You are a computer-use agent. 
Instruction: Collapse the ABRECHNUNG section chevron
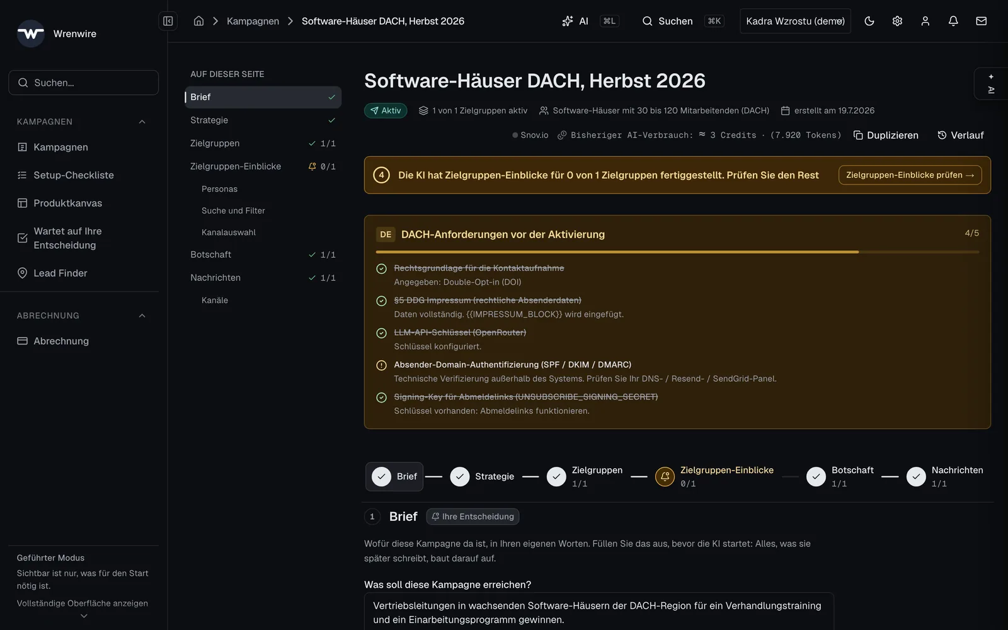click(x=142, y=316)
